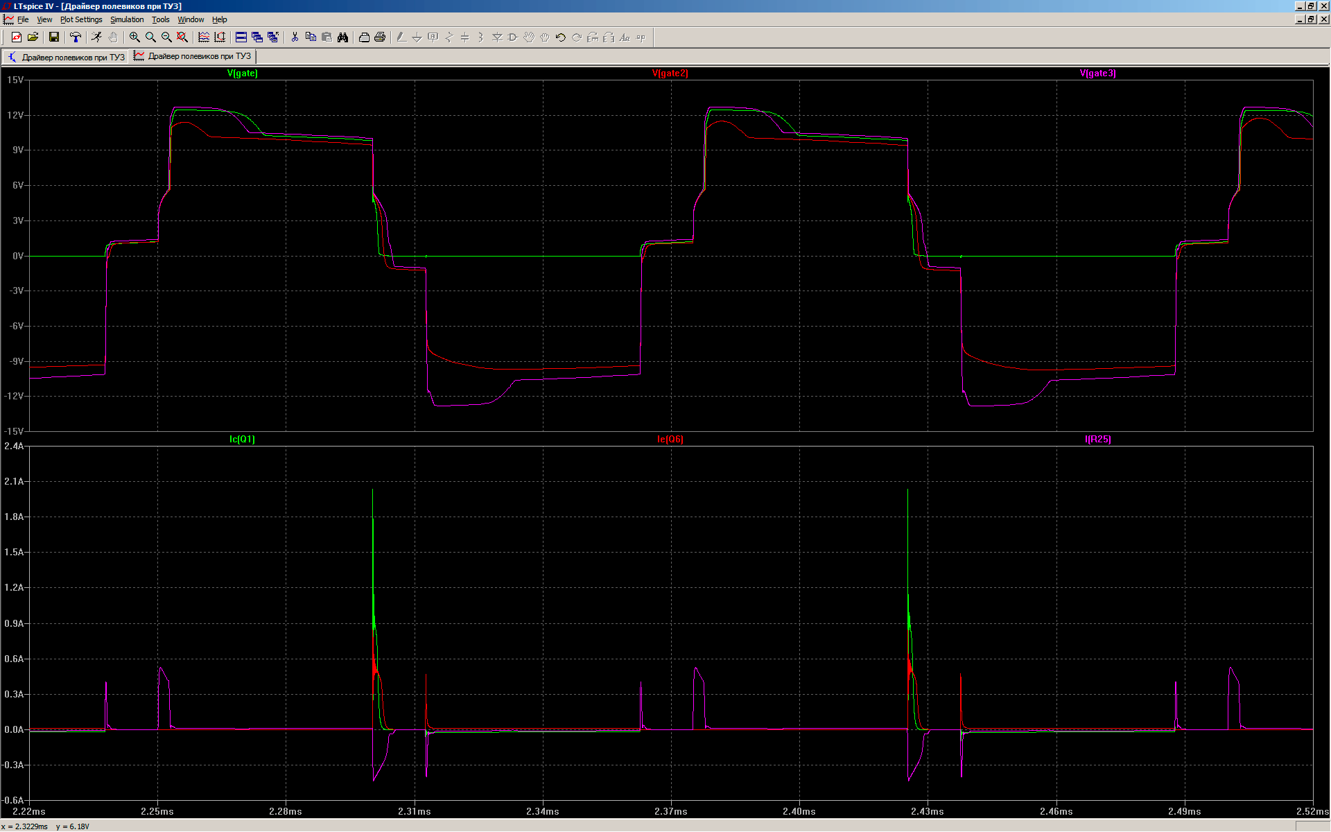Click the V(gate) green trace label
This screenshot has width=1331, height=832.
point(243,73)
